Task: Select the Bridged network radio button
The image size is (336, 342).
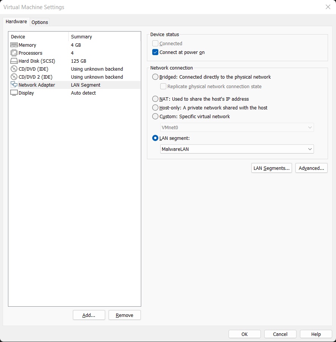Action: [x=155, y=77]
